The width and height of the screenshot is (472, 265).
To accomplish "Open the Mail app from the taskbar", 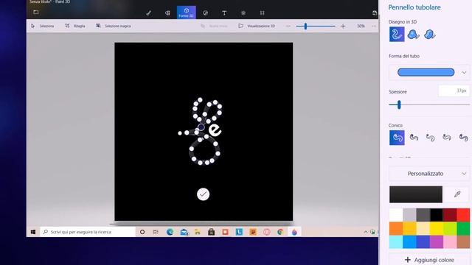I will click(184, 232).
